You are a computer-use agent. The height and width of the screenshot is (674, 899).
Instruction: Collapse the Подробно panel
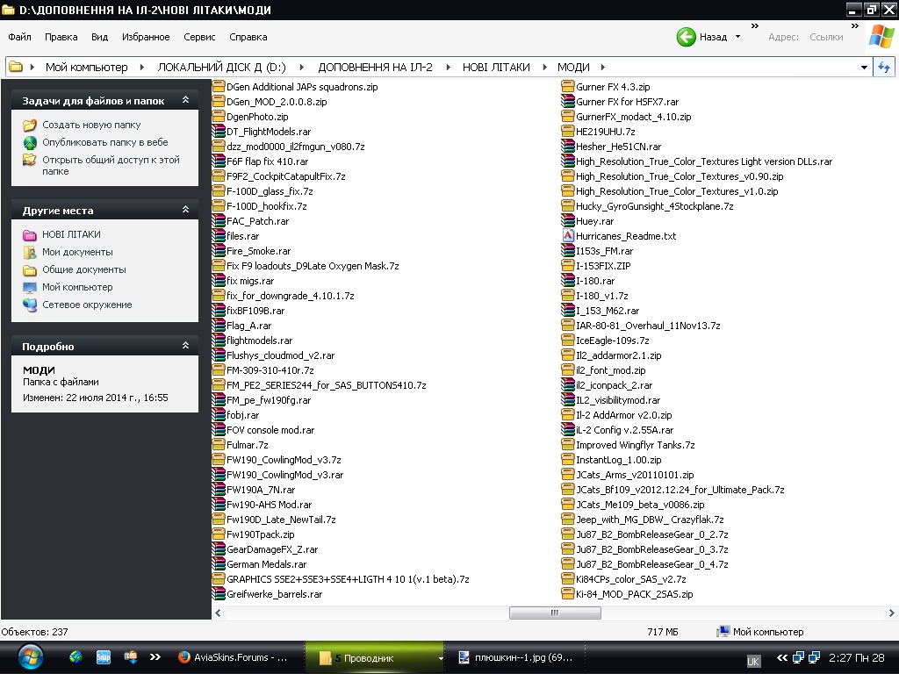[x=186, y=346]
